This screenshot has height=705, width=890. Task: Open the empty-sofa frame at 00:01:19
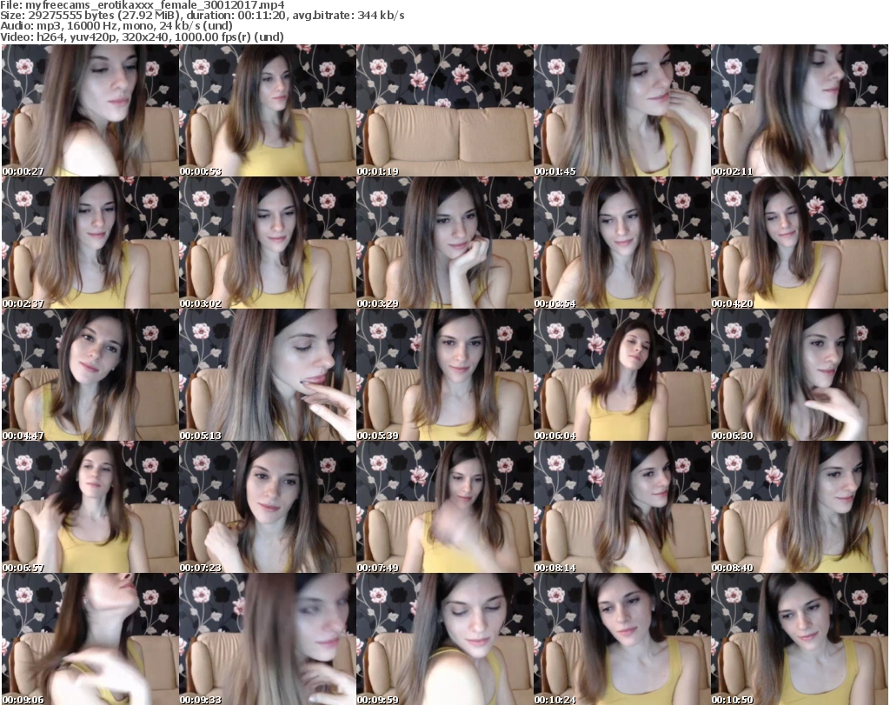(445, 110)
